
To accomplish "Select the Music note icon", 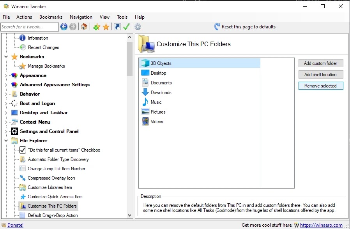I will click(145, 102).
